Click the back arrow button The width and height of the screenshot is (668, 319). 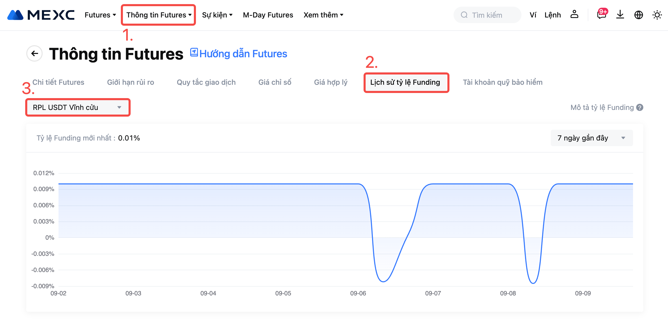34,54
